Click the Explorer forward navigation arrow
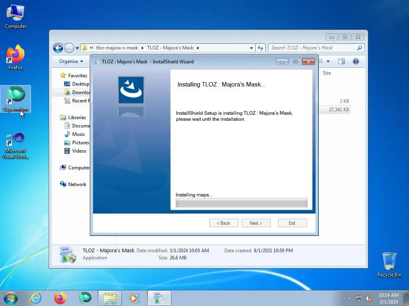The image size is (409, 306). point(69,48)
